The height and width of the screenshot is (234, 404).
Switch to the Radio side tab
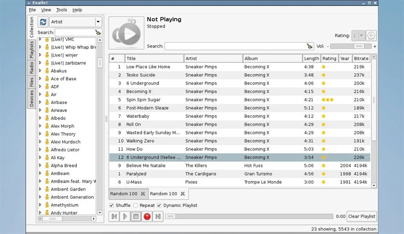tap(31, 68)
